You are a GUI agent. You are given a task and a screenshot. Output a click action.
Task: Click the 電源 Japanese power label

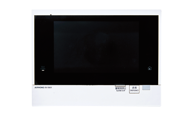(43, 67)
